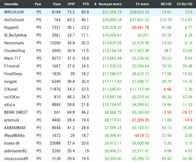Click PFR value 46.2
The image size is (196, 162).
[x=85, y=112]
